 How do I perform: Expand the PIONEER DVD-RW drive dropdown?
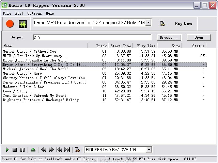point(149,149)
